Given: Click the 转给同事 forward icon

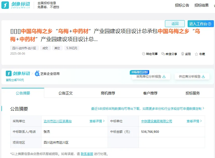Looking at the screenshot, I should click(144, 54).
